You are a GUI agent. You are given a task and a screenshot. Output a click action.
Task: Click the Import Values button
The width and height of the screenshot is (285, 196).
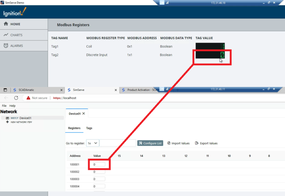(178, 143)
